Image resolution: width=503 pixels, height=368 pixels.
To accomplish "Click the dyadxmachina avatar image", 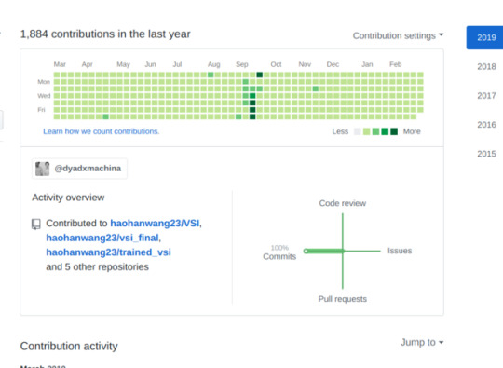I will point(42,169).
